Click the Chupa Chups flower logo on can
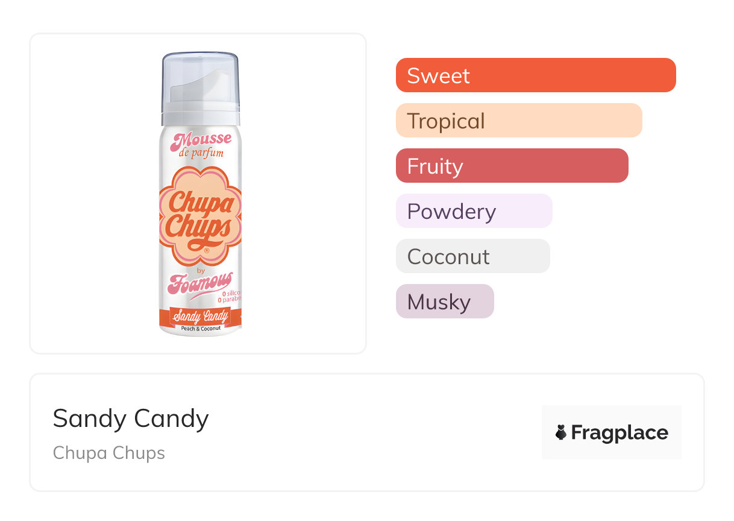 coord(199,214)
